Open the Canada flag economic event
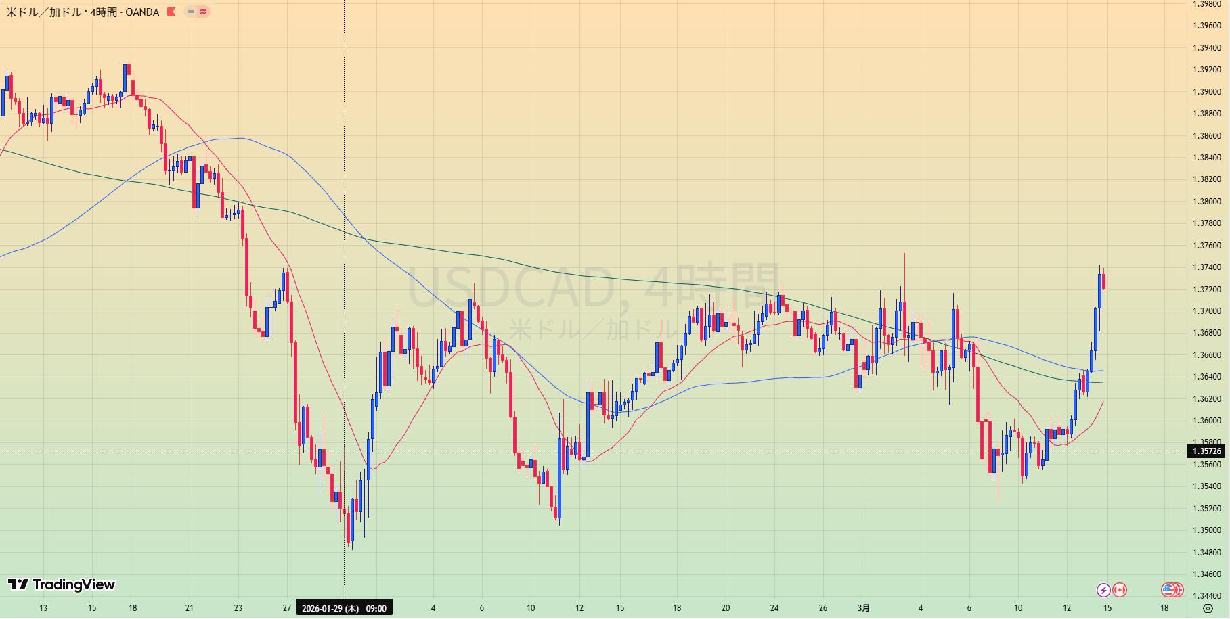The width and height of the screenshot is (1230, 619). click(x=1120, y=590)
